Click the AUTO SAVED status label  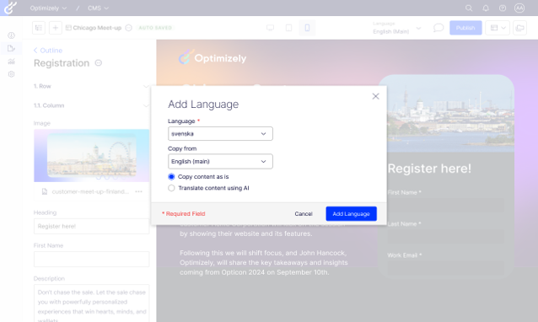[155, 28]
